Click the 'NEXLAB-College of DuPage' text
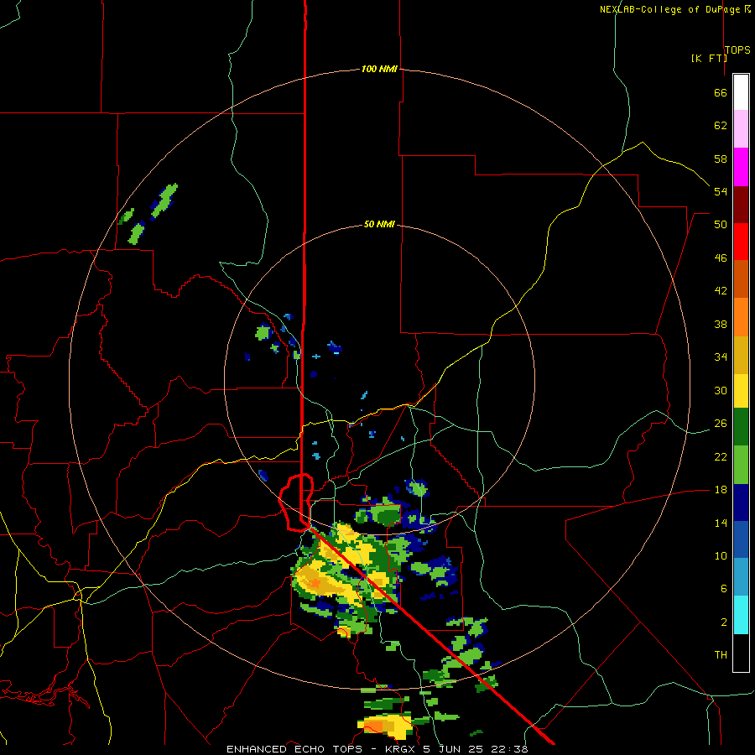Image resolution: width=755 pixels, height=755 pixels. click(671, 9)
